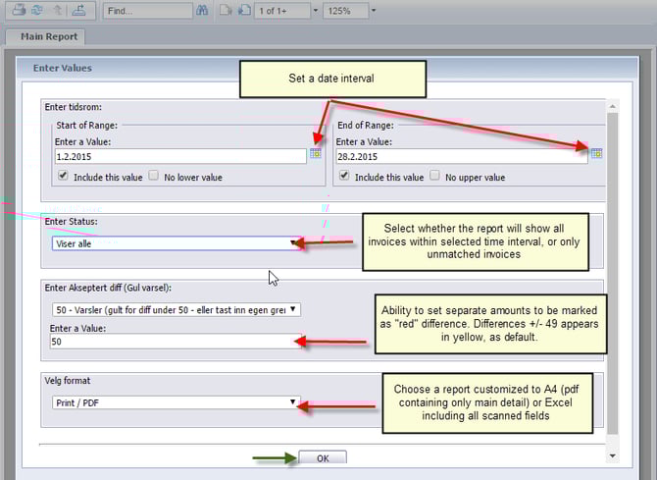
Task: Click the '1 of 1+' page field
Action: [282, 11]
